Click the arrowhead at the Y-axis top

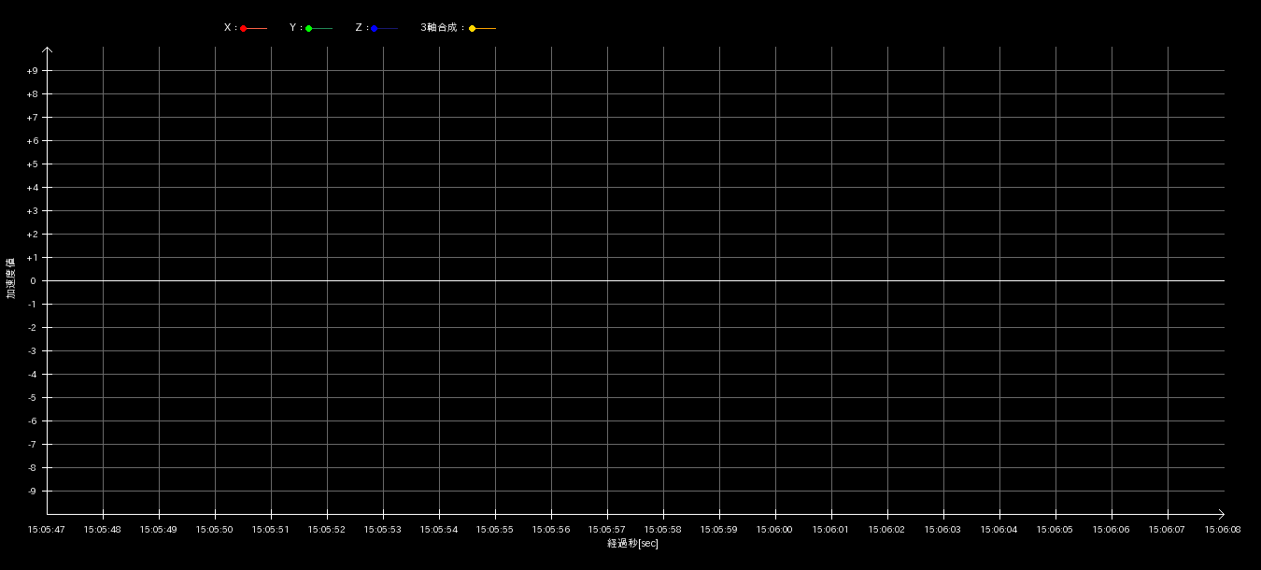click(48, 50)
